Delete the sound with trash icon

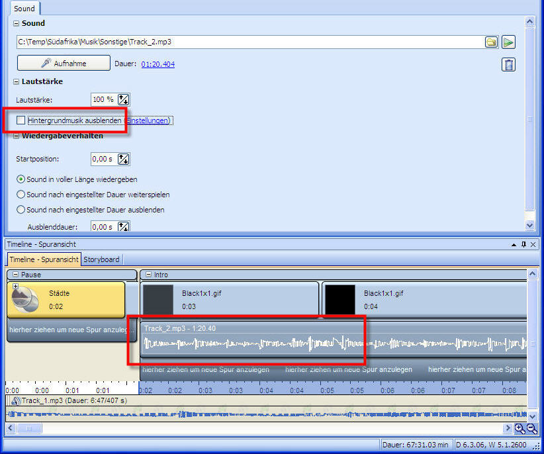point(508,64)
